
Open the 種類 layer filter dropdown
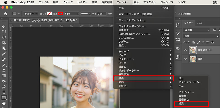(x=196, y=30)
